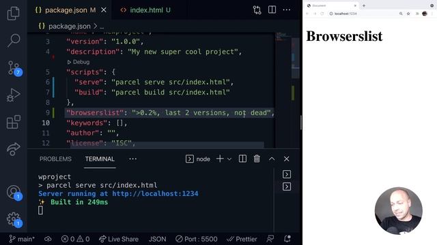This screenshot has height=245, width=437.
Task: Click the "version" line in editor
Action: click(104, 42)
